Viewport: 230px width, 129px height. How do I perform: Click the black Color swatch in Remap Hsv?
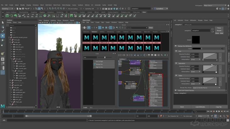click(196, 49)
